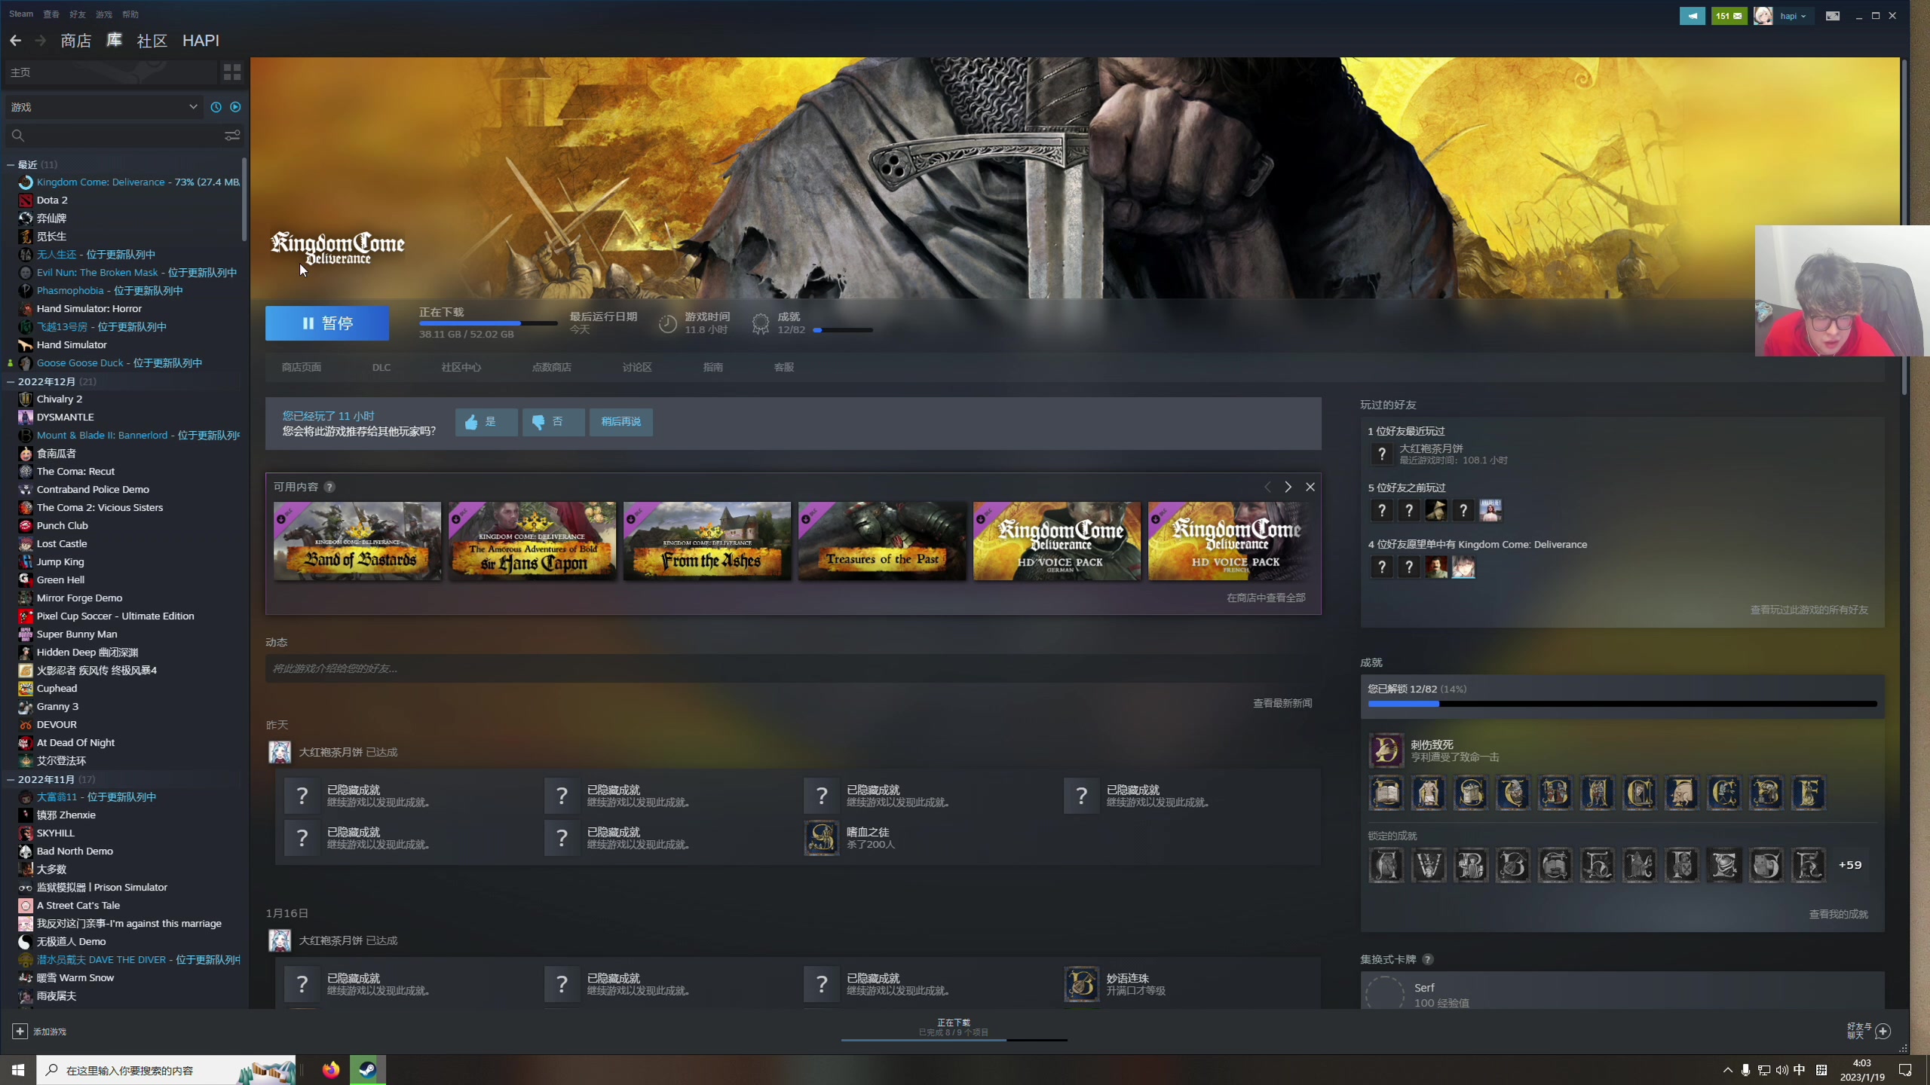Click 稍后再说 button
This screenshot has width=1930, height=1085.
tap(621, 422)
